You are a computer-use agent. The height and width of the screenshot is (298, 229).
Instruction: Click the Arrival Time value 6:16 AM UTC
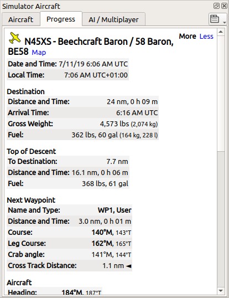coord(137,112)
